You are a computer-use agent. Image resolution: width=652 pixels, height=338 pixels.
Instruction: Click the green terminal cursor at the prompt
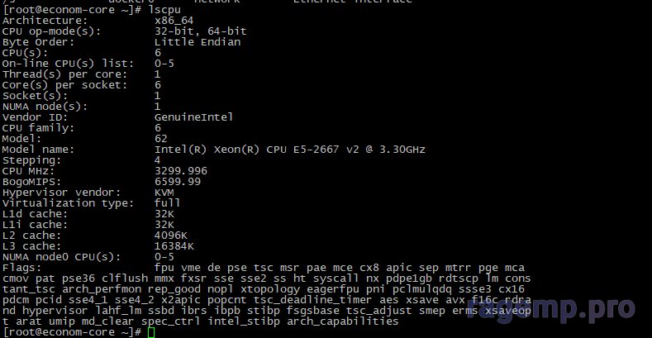pos(151,332)
